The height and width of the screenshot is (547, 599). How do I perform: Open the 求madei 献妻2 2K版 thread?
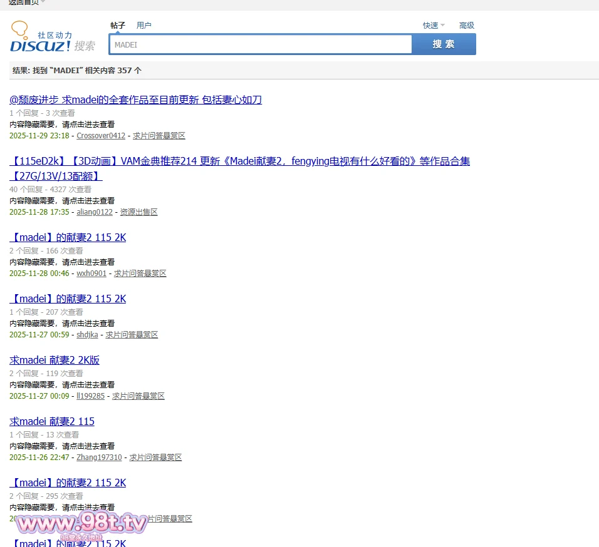(55, 360)
